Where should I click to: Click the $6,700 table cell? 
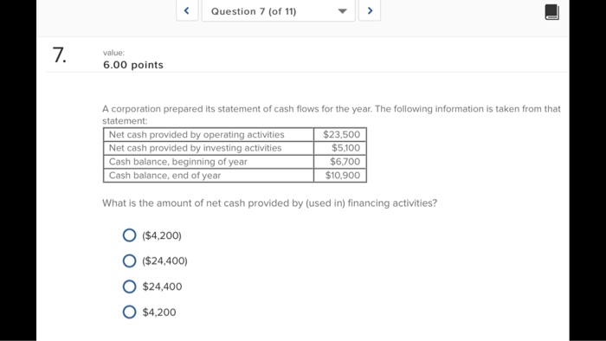pyautogui.click(x=340, y=162)
